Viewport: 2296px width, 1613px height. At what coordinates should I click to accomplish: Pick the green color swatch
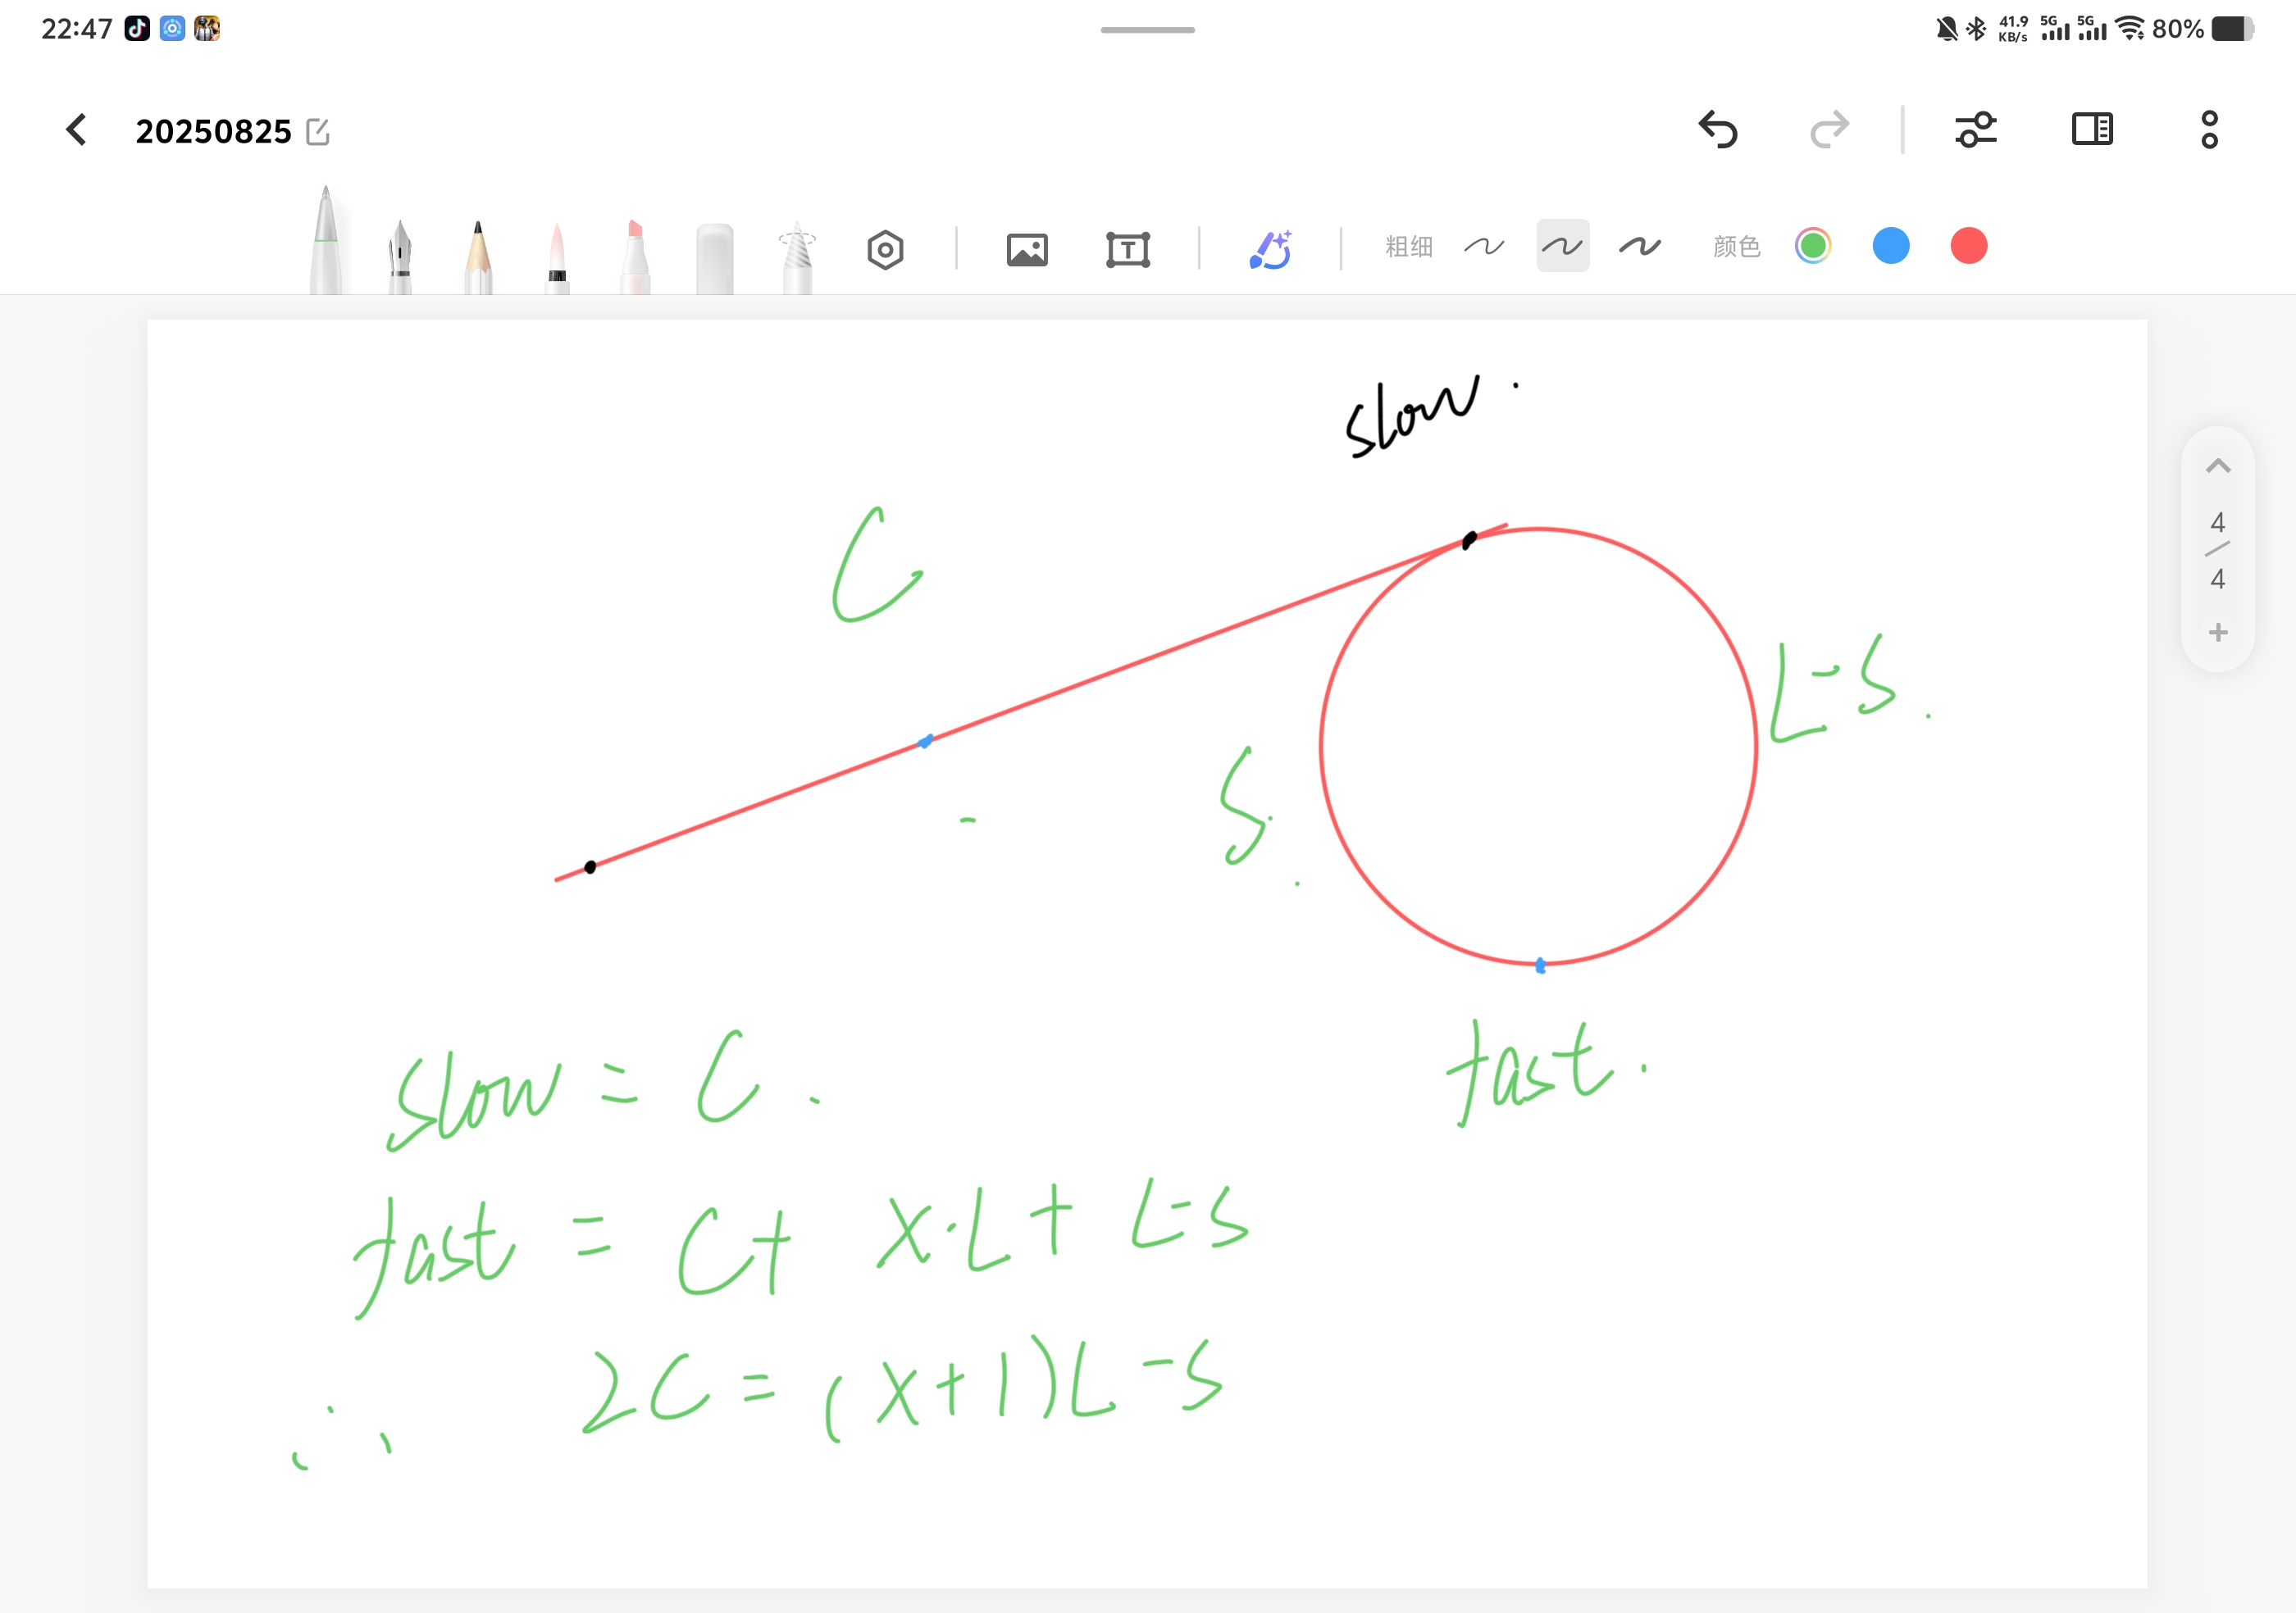click(1812, 246)
